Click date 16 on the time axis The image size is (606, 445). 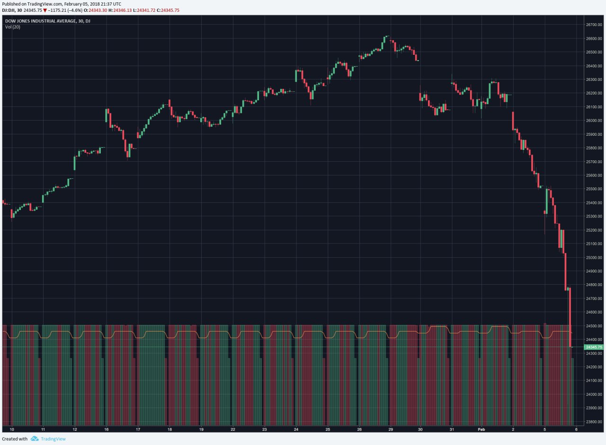pyautogui.click(x=106, y=429)
